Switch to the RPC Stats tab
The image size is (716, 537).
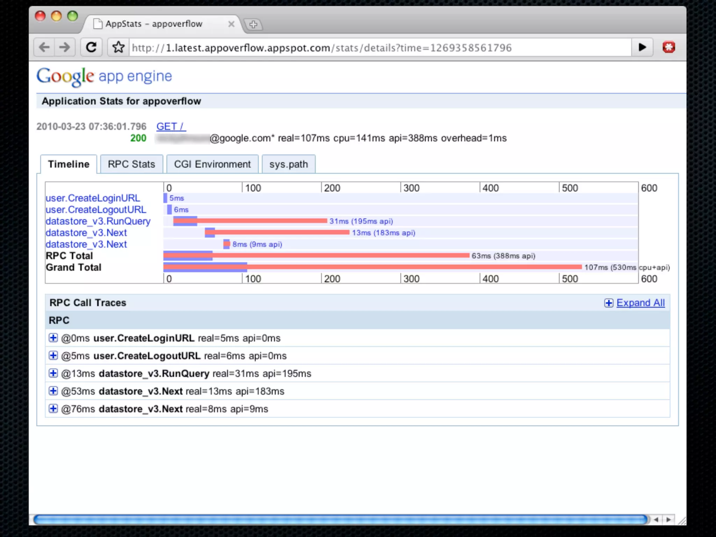point(131,164)
